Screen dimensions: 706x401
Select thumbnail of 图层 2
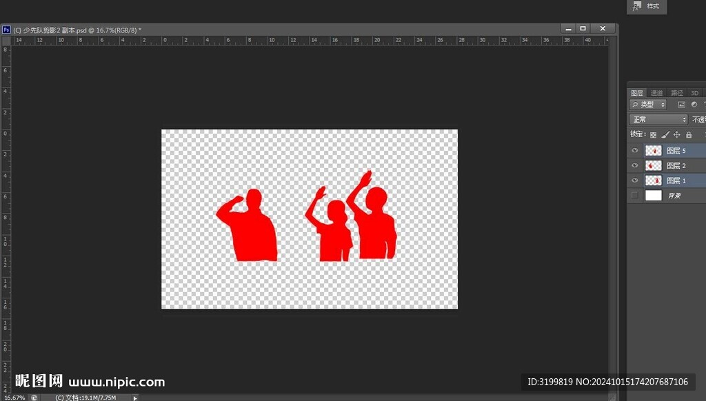tap(654, 165)
